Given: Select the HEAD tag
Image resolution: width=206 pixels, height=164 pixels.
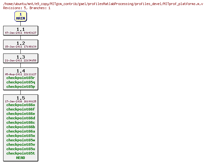Looking at the screenshot, I should 20,158.
